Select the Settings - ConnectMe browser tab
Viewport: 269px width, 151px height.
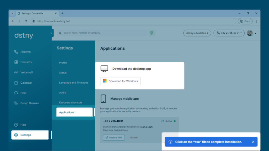pyautogui.click(x=37, y=13)
